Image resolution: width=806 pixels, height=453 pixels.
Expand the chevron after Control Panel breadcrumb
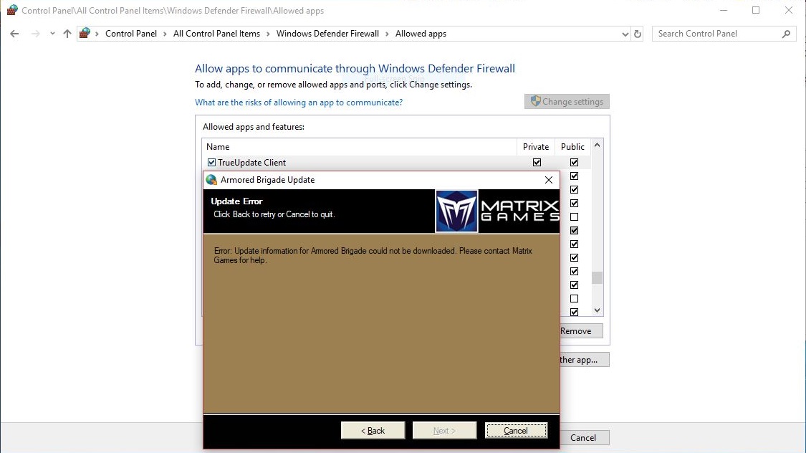[165, 34]
